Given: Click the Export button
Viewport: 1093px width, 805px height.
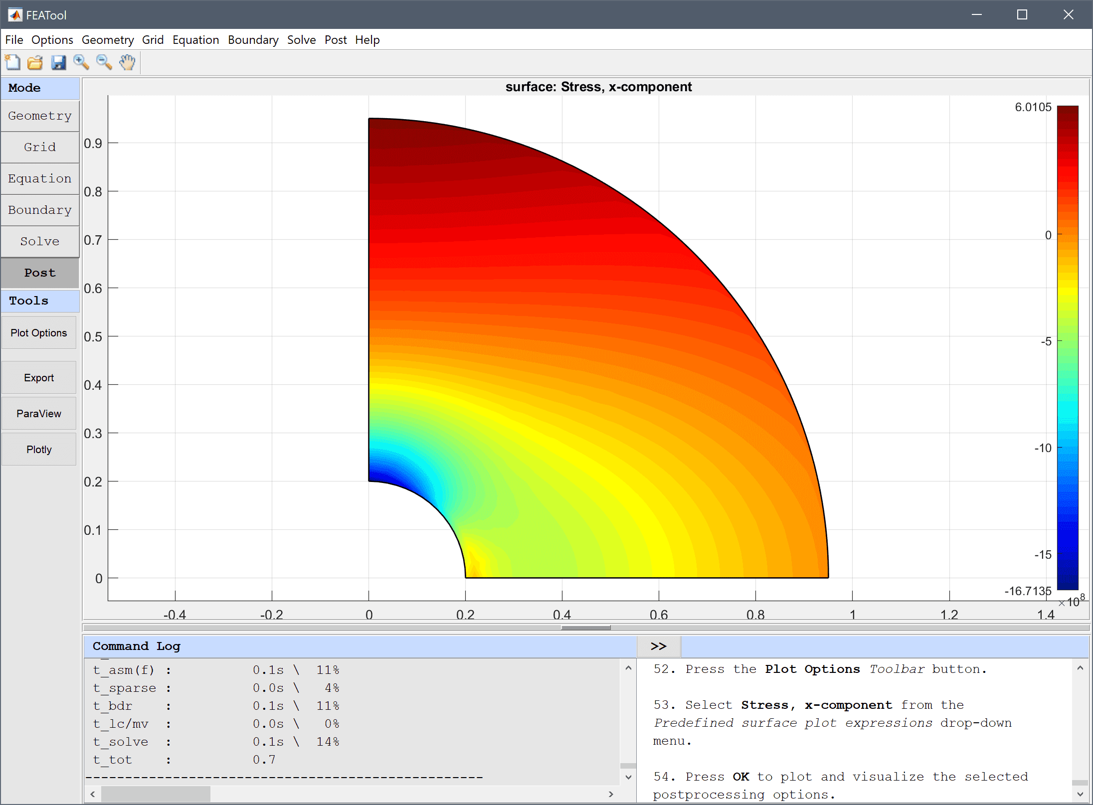Looking at the screenshot, I should point(39,378).
